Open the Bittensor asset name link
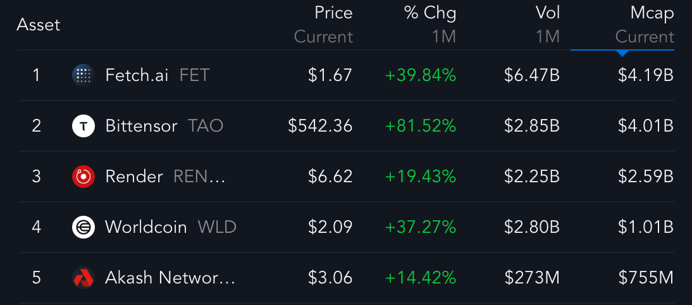692x305 pixels. point(141,126)
